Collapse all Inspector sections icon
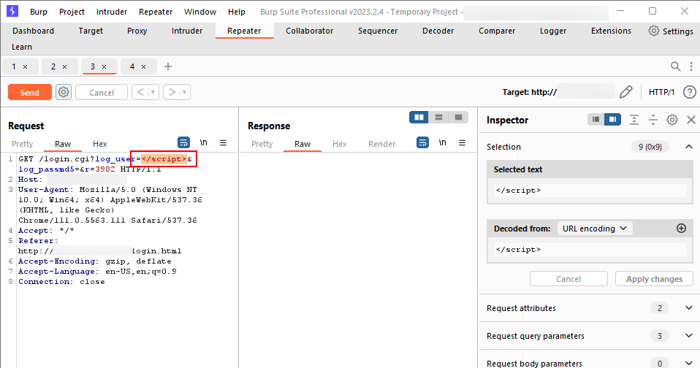Viewport: 700px width, 368px height. pyautogui.click(x=653, y=120)
